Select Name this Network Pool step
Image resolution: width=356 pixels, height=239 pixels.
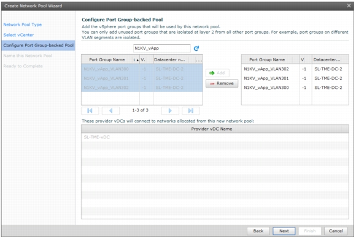click(x=28, y=56)
